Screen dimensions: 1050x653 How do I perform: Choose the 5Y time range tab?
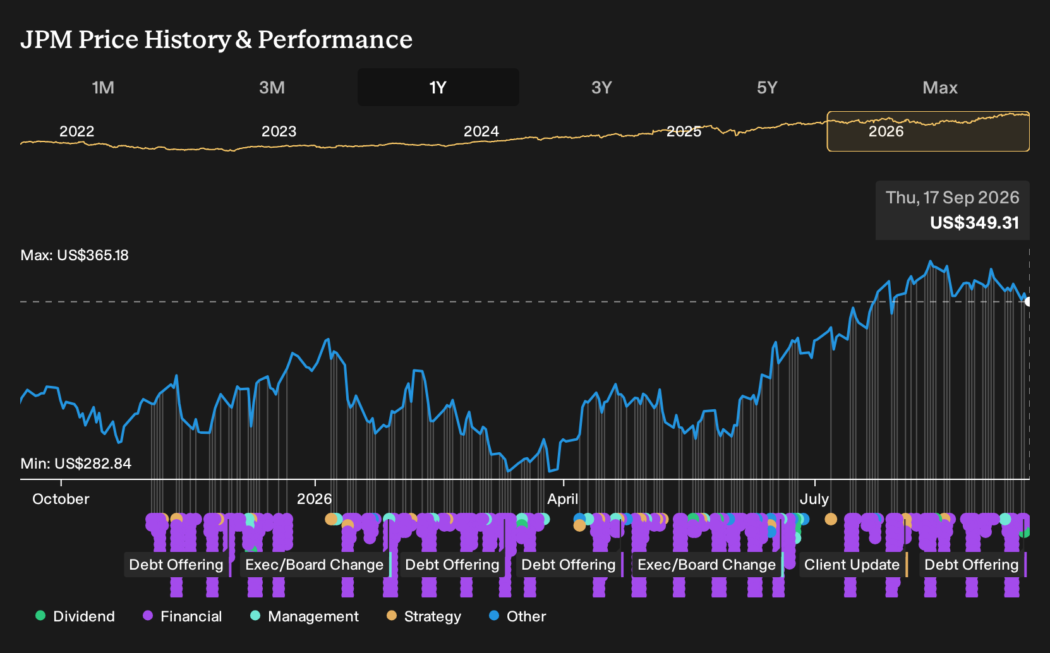[767, 87]
